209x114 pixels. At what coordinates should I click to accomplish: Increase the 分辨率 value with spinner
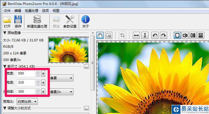38,90
